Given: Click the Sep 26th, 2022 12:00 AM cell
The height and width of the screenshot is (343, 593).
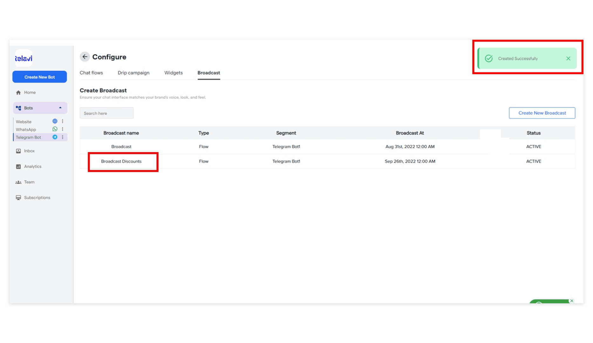Looking at the screenshot, I should tap(410, 161).
